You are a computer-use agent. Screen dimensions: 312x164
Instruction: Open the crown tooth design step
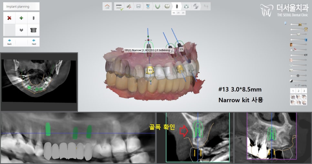(x=167, y=6)
